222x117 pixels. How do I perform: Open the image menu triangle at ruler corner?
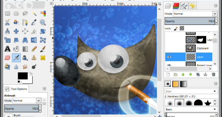coord(51,4)
